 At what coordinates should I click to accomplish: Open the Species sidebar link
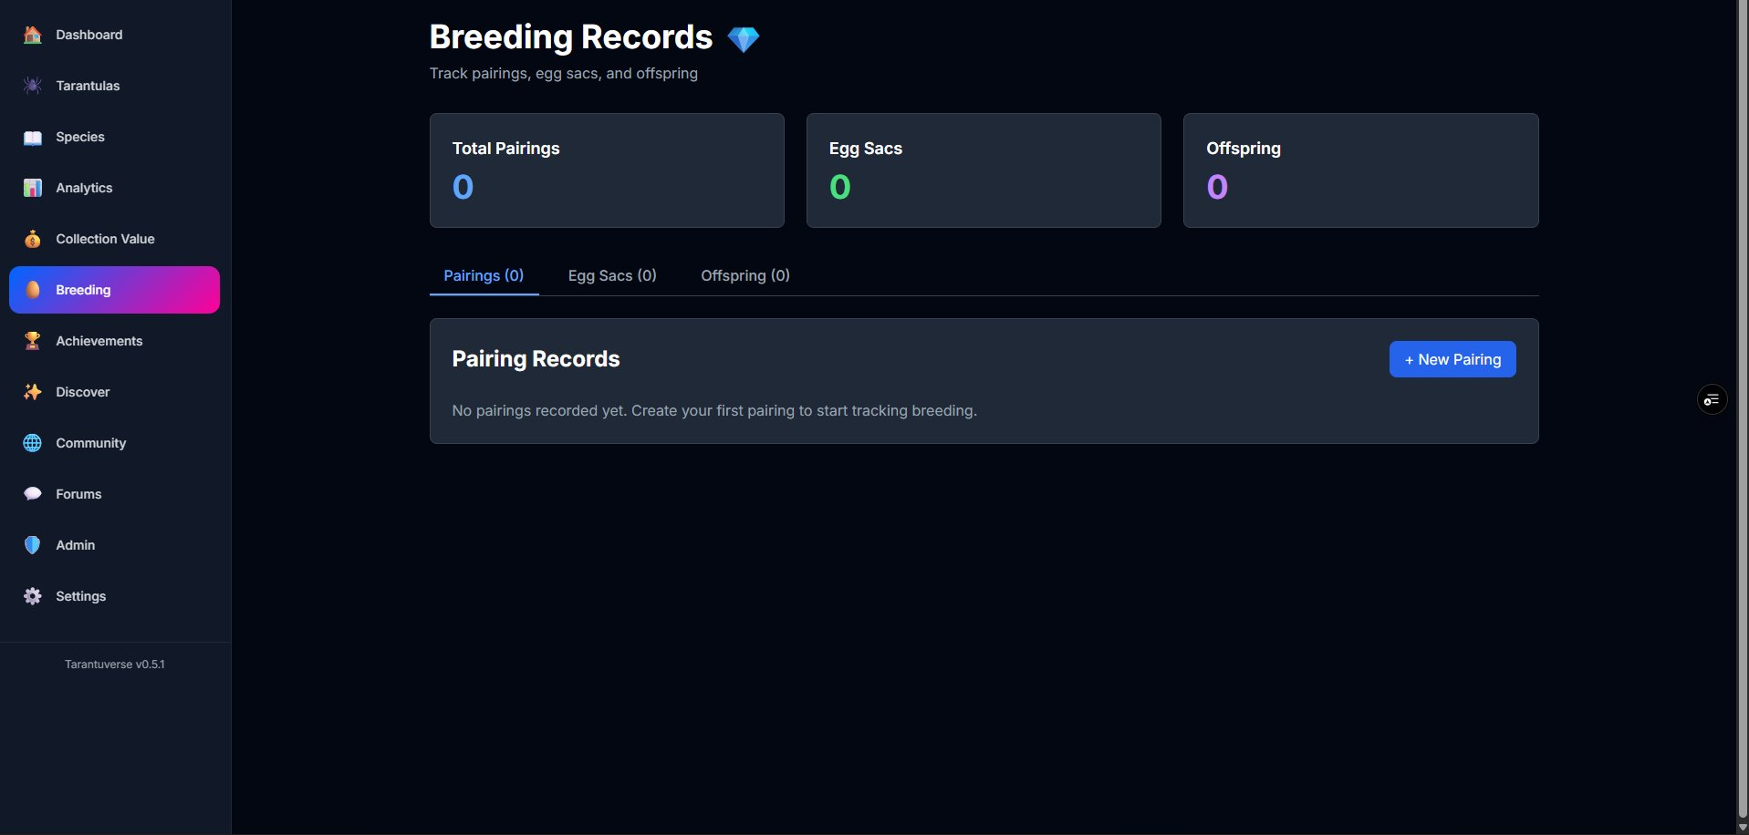coord(114,137)
